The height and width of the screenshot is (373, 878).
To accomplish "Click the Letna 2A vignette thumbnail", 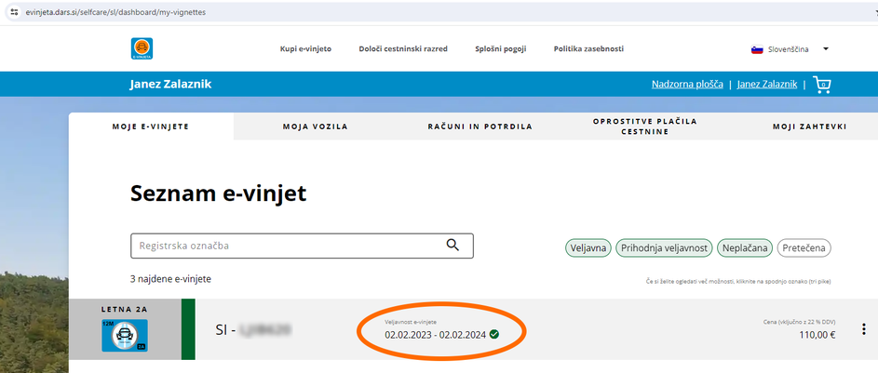I will pos(125,336).
